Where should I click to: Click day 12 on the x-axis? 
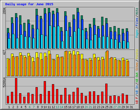pos(53,107)
